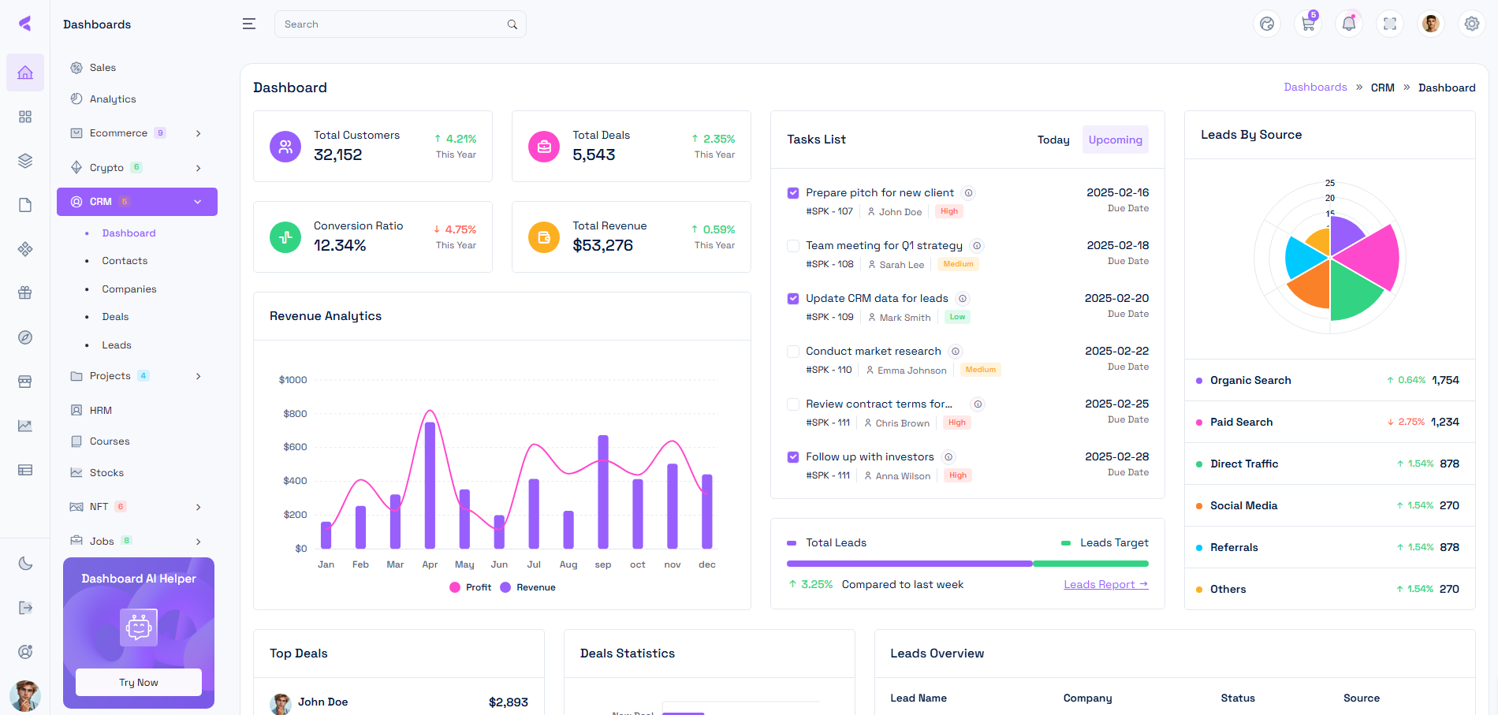1498x715 pixels.
Task: Select the layers stack icon in left rail
Action: click(25, 161)
